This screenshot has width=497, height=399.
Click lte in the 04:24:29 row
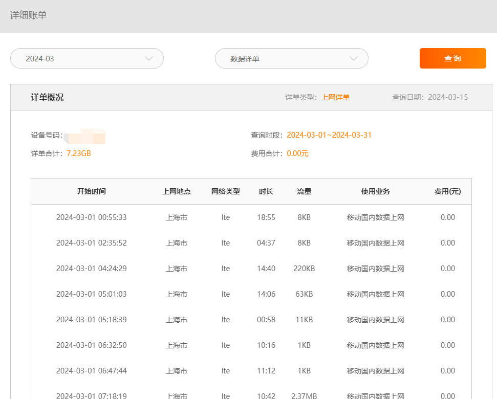(x=226, y=269)
